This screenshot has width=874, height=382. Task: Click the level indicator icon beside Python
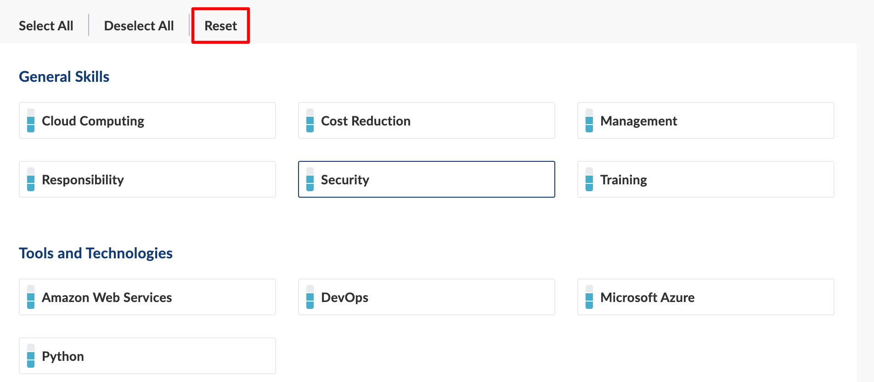pos(31,356)
